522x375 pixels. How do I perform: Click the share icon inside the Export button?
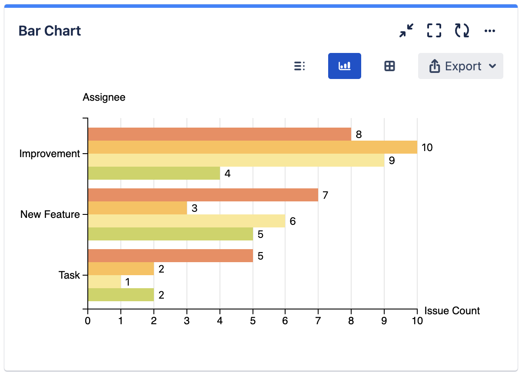tap(435, 66)
